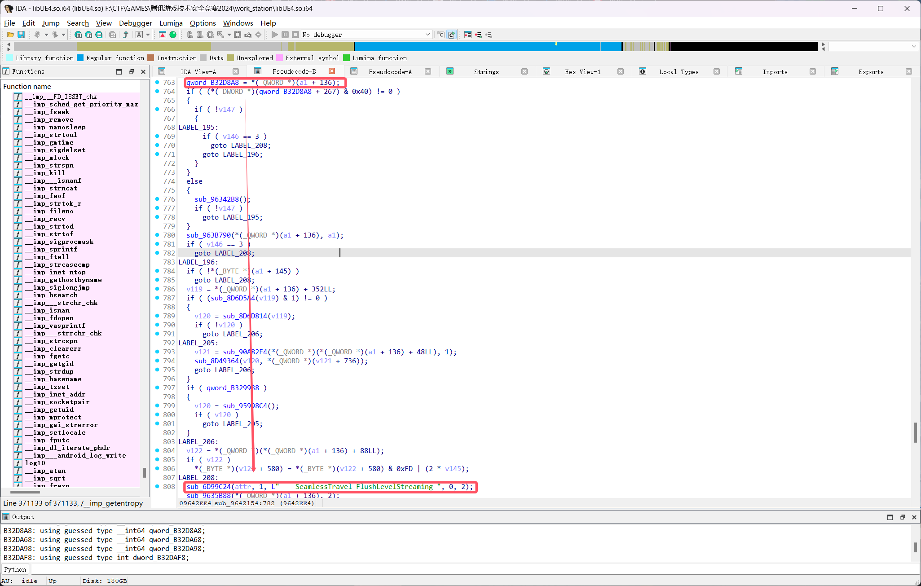Toggle breakpoint dot on line 763

(157, 82)
